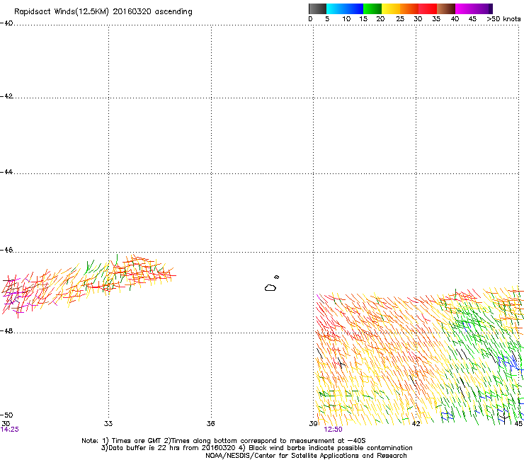Viewport: 524px width, 460px height.
Task: Click the larger island outline on the map
Action: point(270,287)
